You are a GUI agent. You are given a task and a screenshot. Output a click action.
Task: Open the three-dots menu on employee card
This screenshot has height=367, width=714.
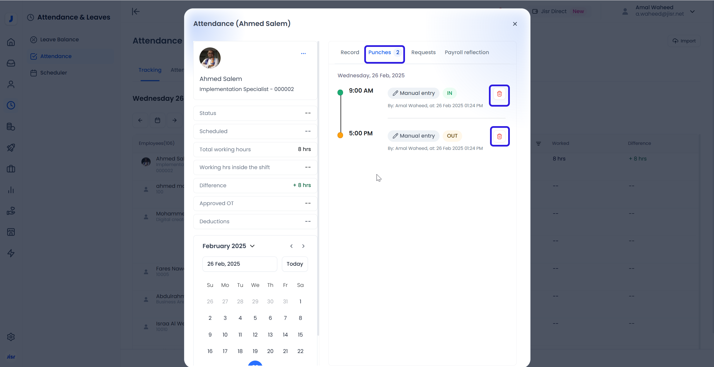[303, 53]
